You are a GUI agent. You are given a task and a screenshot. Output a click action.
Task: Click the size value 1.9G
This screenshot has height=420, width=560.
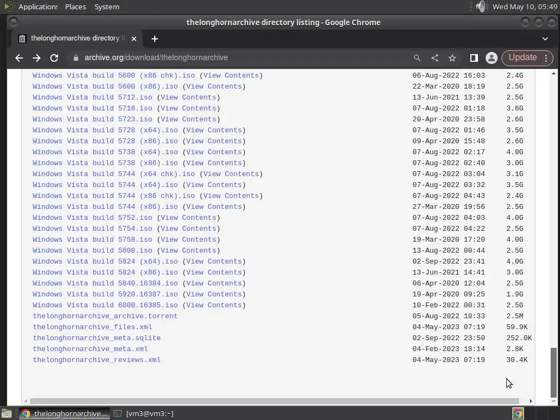pyautogui.click(x=515, y=294)
